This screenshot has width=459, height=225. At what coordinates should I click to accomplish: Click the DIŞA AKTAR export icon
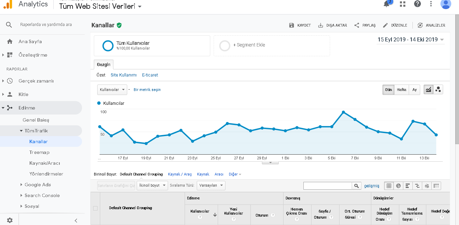(x=321, y=25)
